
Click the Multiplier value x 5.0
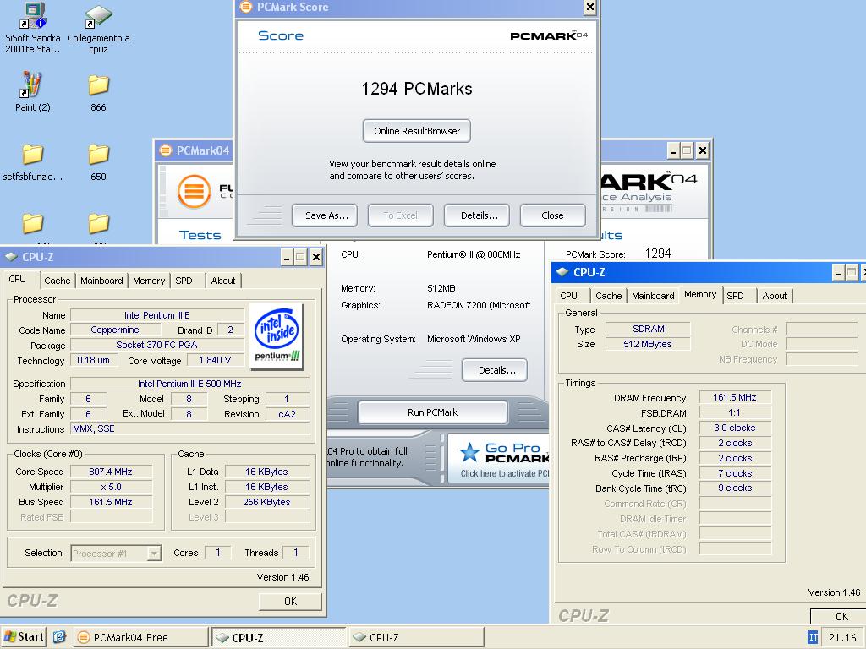click(x=111, y=487)
